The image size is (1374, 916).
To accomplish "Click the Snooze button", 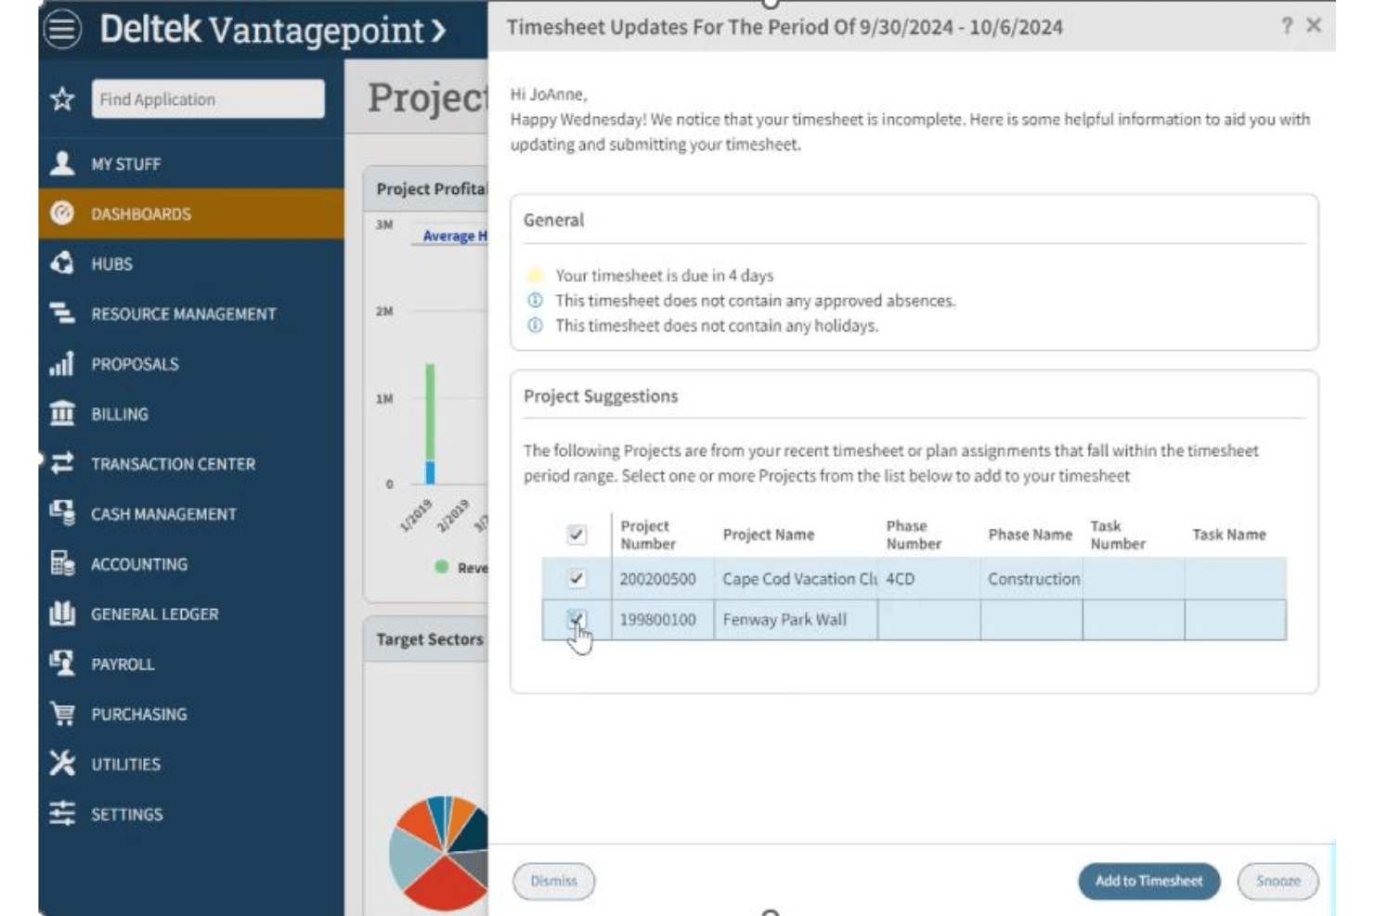I will pyautogui.click(x=1277, y=881).
